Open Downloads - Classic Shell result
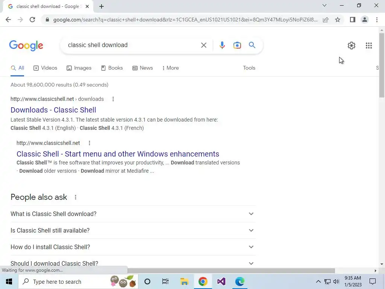Image resolution: width=385 pixels, height=289 pixels. [x=53, y=110]
